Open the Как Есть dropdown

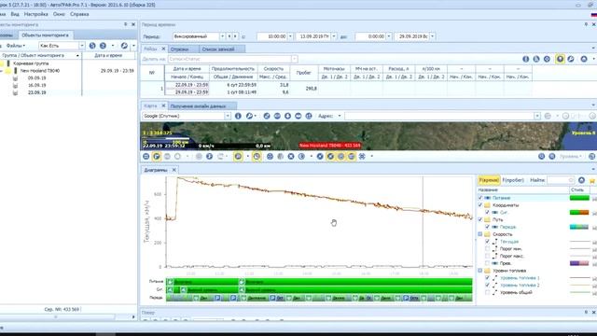82,46
